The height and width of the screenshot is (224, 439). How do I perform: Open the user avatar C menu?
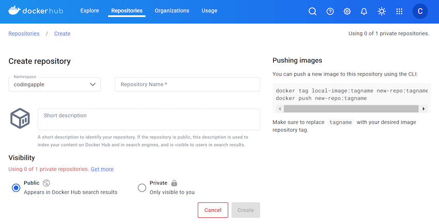(420, 11)
